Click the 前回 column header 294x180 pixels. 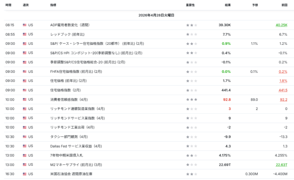point(284,4)
